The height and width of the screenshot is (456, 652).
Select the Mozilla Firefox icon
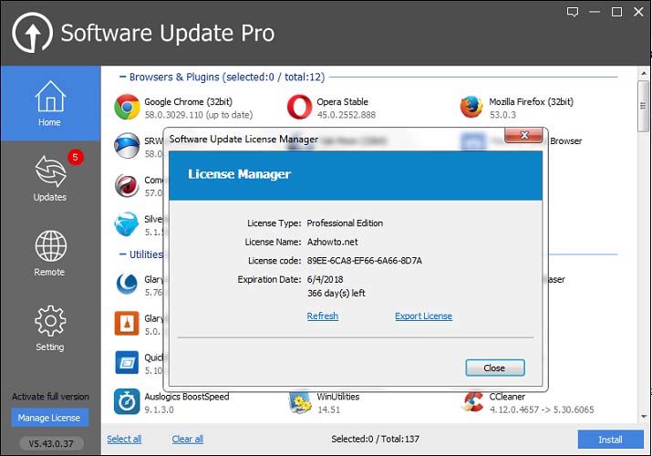coord(471,107)
